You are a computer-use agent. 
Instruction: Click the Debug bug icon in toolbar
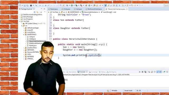(67, 5)
